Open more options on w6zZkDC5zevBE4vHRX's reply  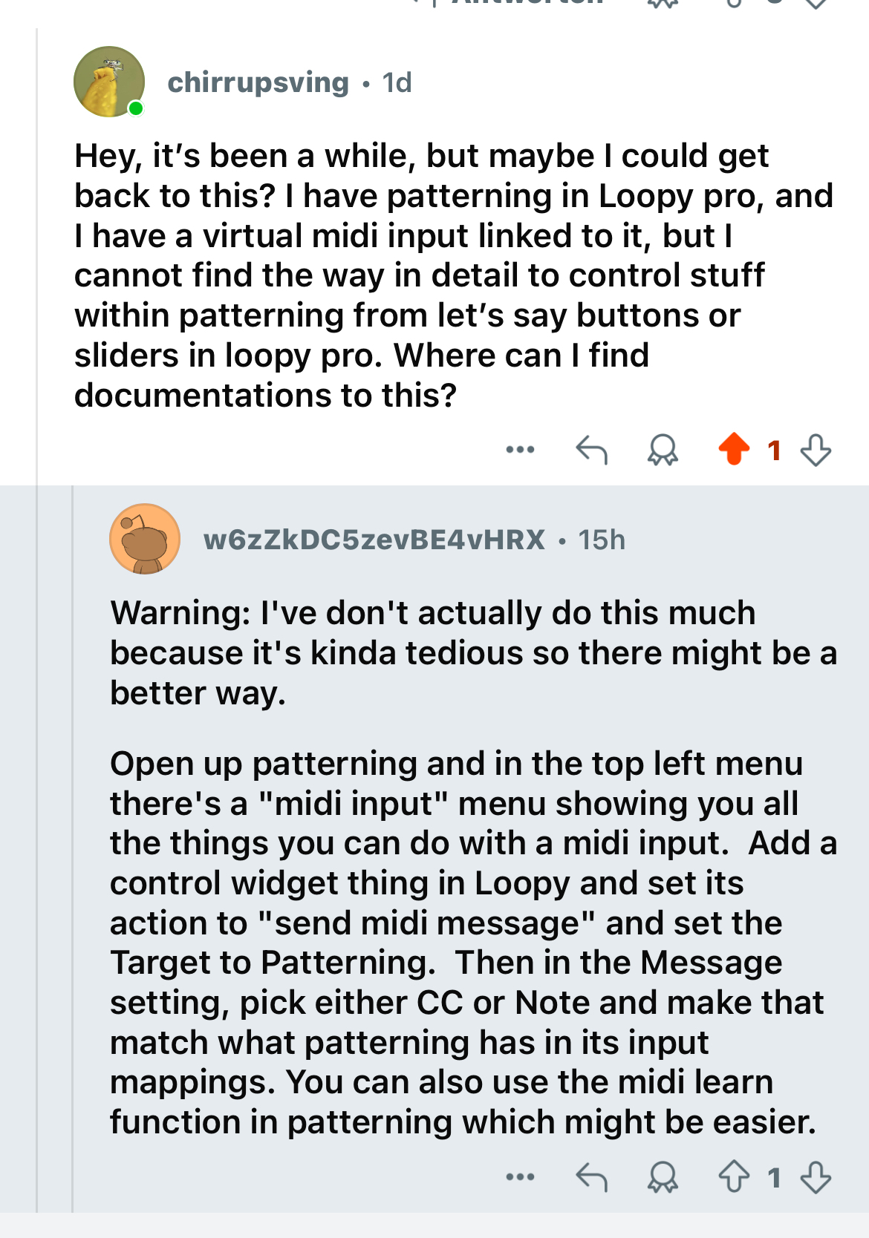(520, 1177)
